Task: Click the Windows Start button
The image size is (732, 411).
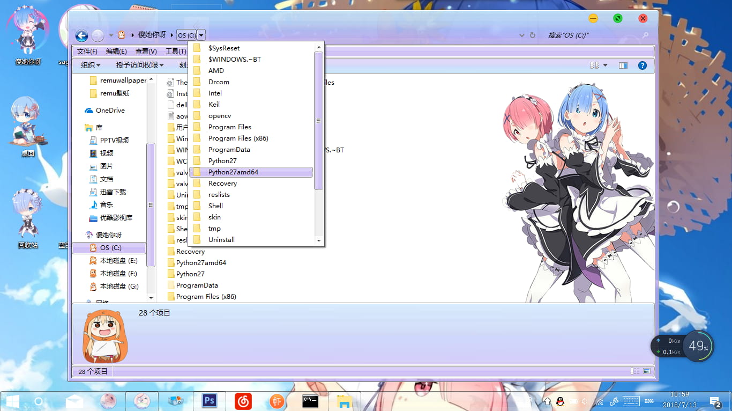Action: click(12, 401)
